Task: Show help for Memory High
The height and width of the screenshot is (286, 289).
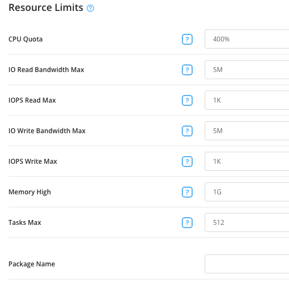Action: pyautogui.click(x=187, y=192)
